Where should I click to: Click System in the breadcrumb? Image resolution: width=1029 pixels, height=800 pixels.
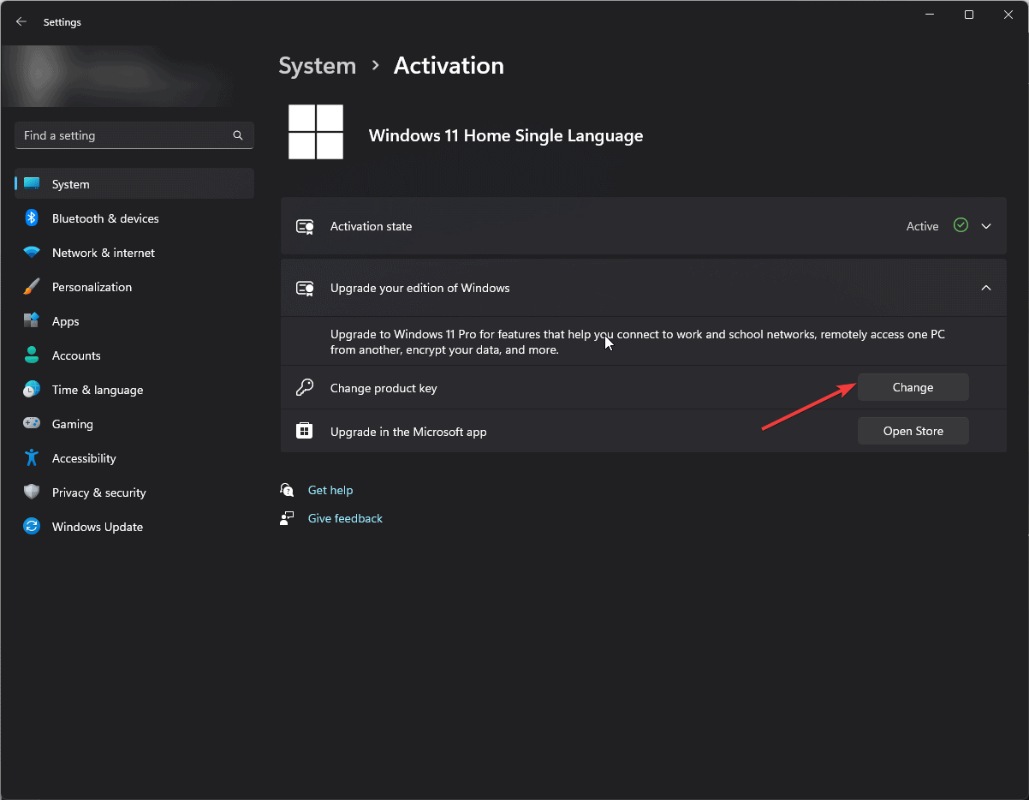317,66
